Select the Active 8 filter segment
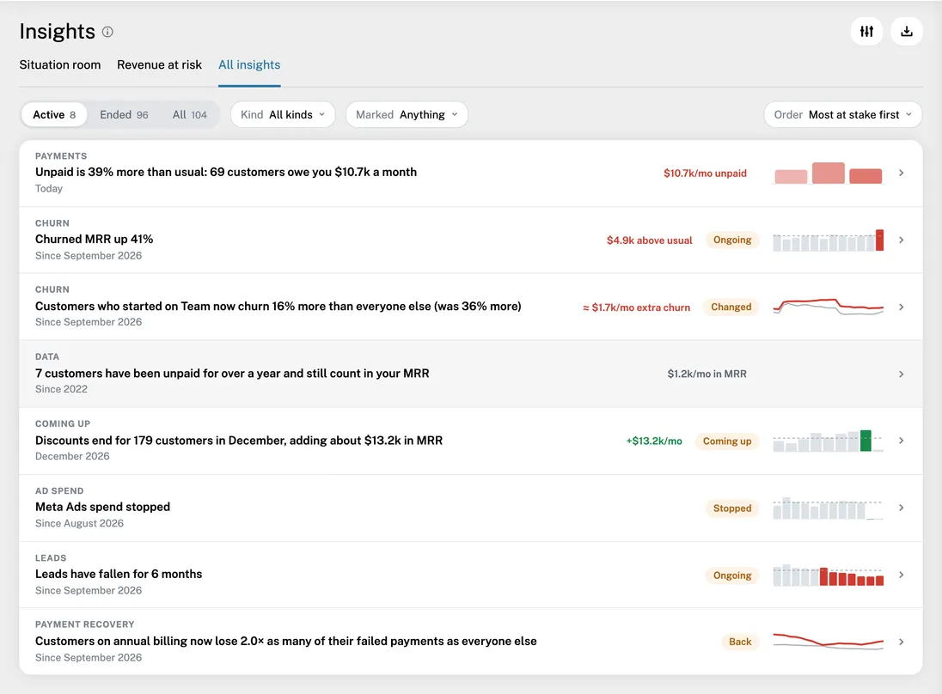Screen dimensions: 942x694 (x=54, y=115)
